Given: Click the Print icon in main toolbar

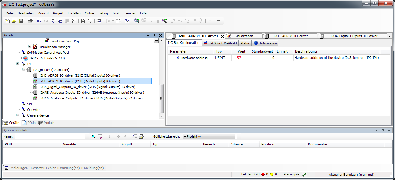Looking at the screenshot, I should tap(30, 21).
